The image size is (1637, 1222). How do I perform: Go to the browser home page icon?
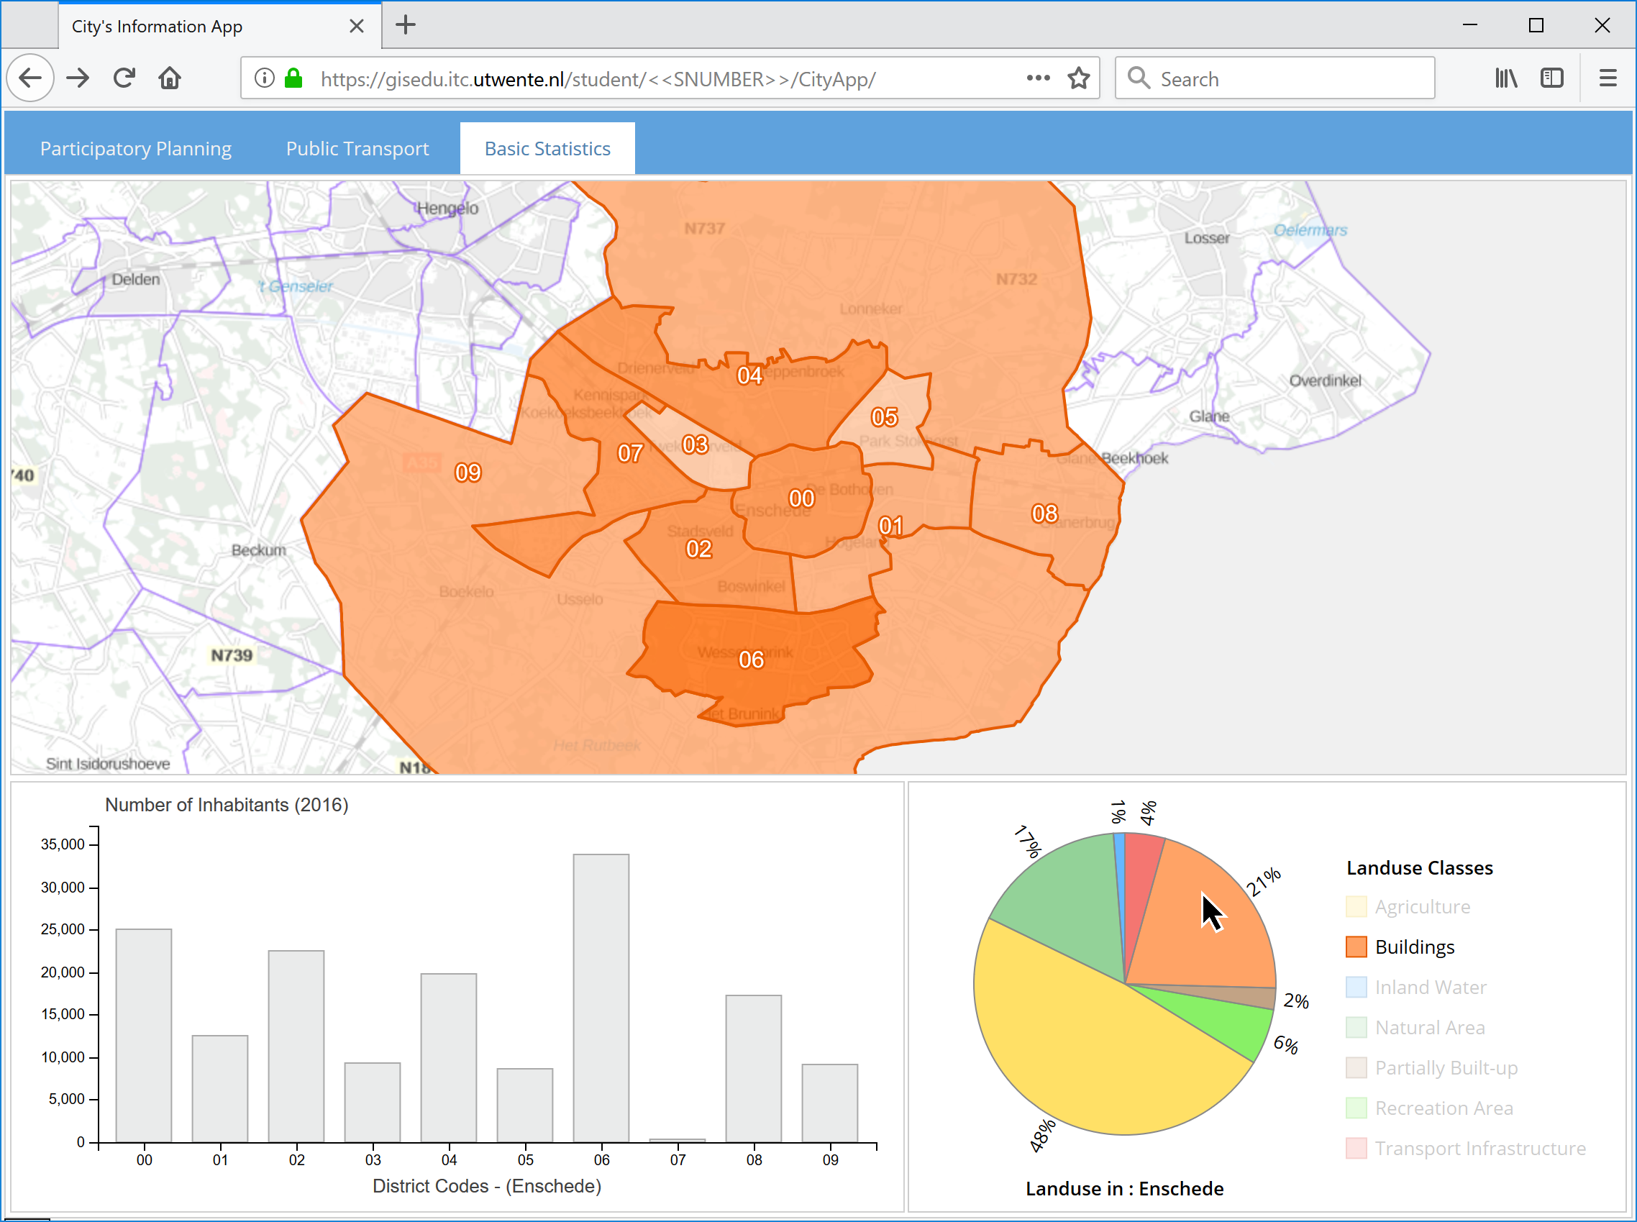tap(170, 78)
